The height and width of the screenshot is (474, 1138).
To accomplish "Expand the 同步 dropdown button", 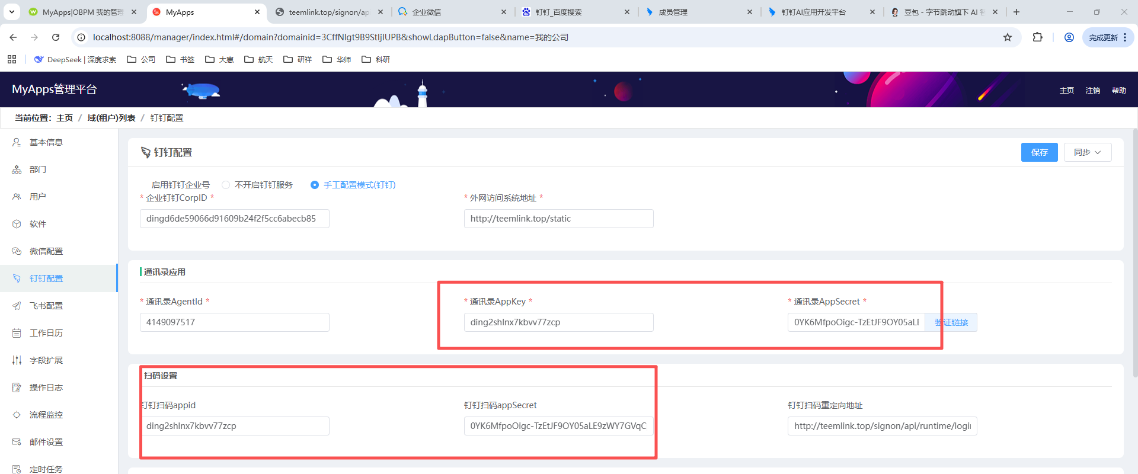I will tap(1088, 152).
